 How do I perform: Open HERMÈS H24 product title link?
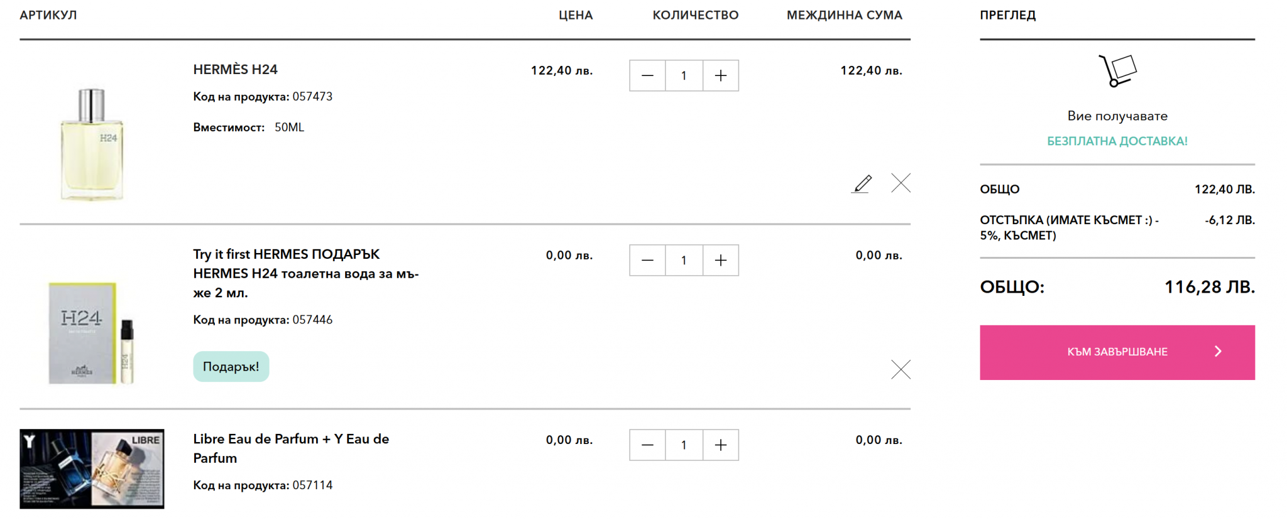235,70
